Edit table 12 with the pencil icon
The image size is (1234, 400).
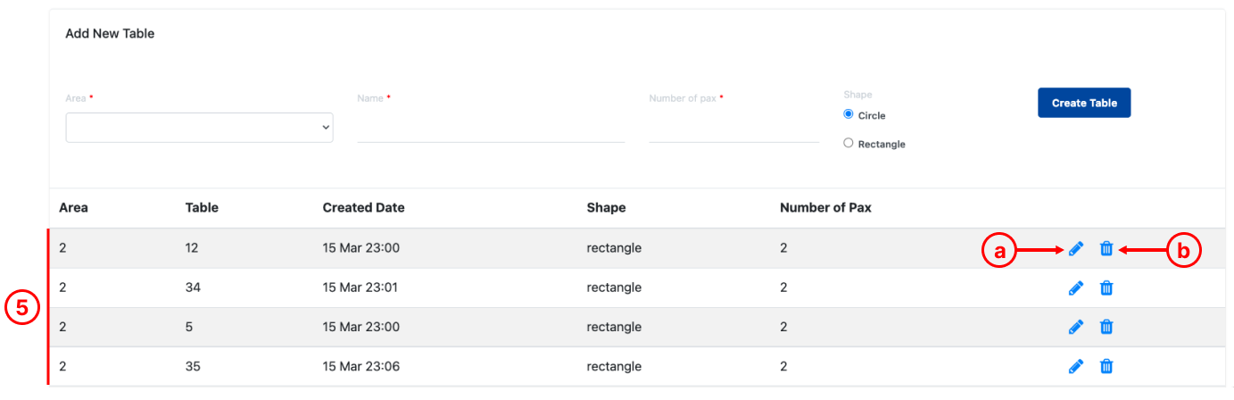pos(1076,249)
